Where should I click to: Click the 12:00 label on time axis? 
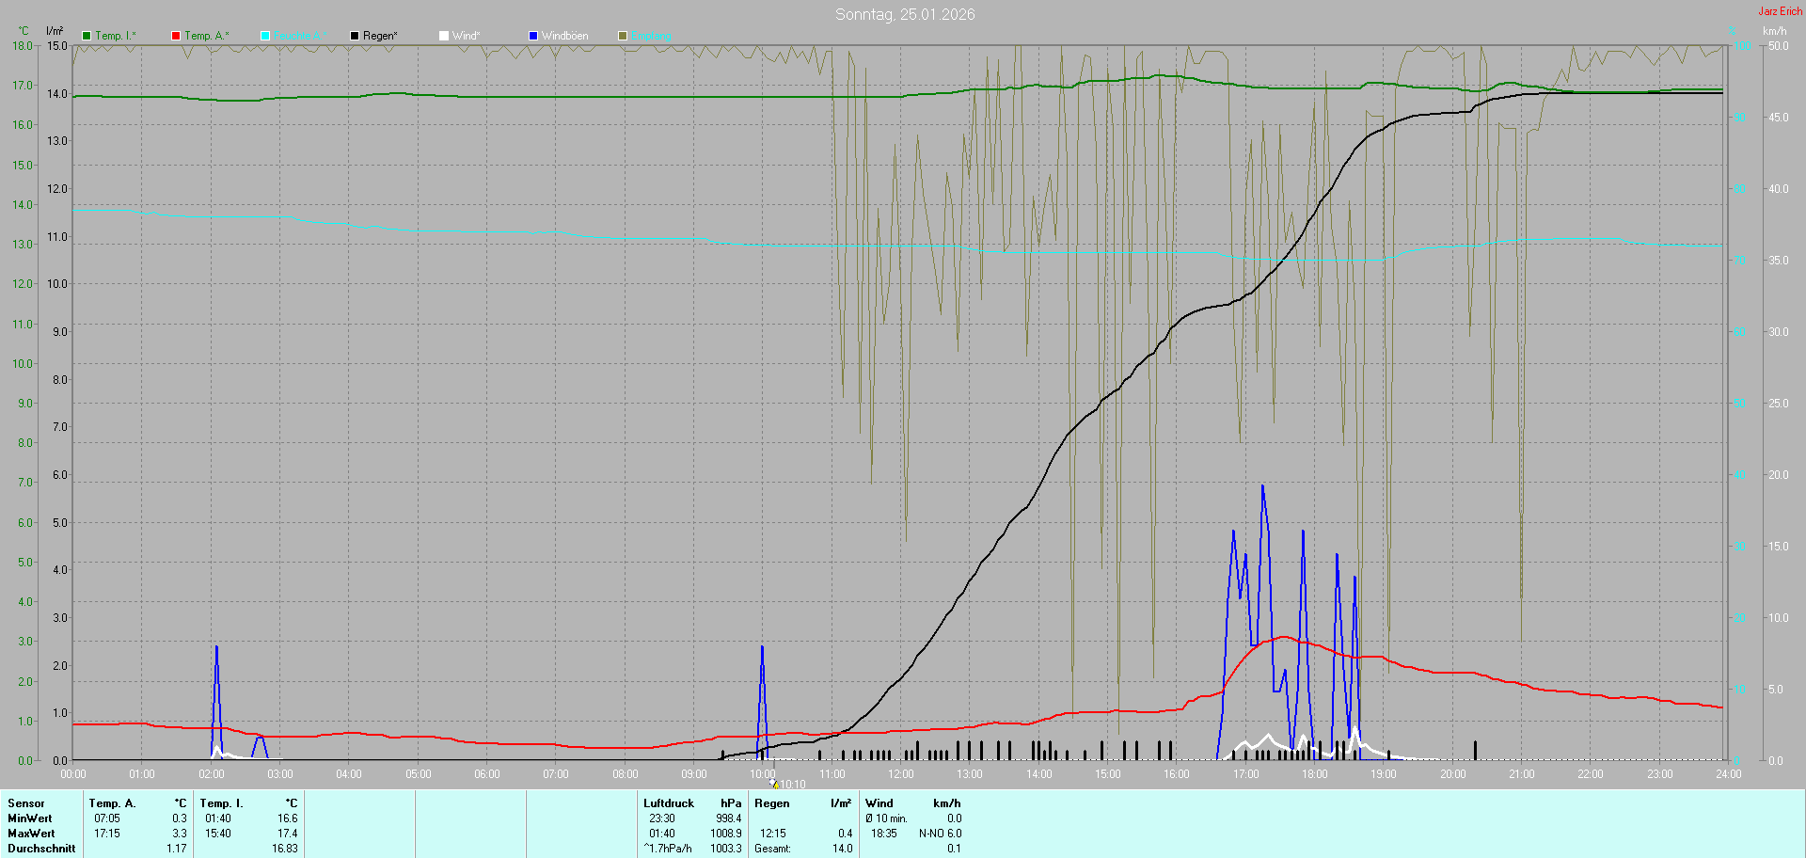tap(901, 774)
